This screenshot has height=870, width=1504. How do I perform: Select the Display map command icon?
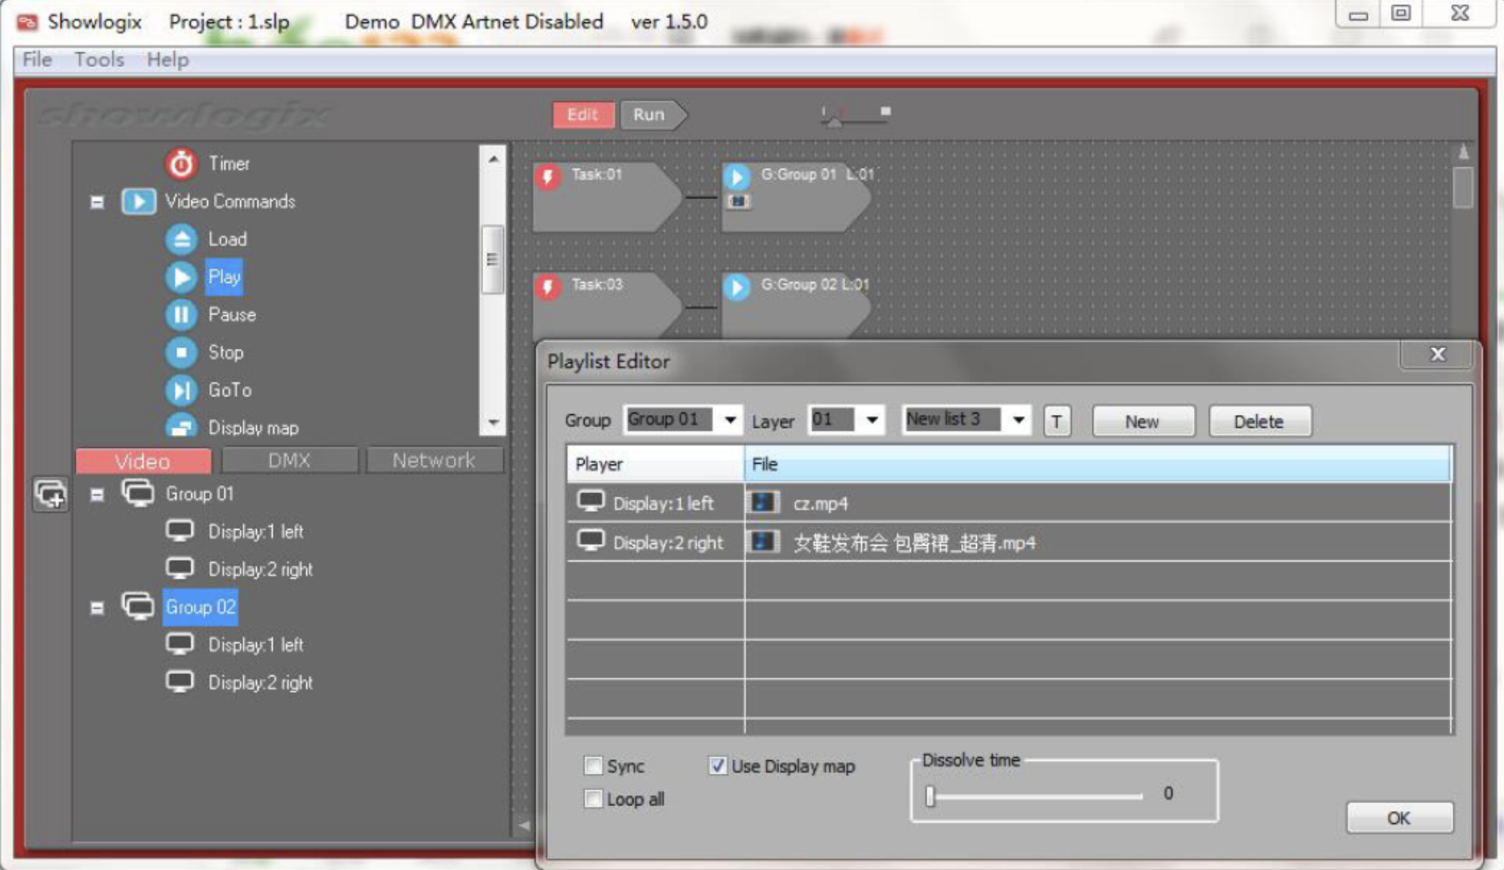click(181, 427)
